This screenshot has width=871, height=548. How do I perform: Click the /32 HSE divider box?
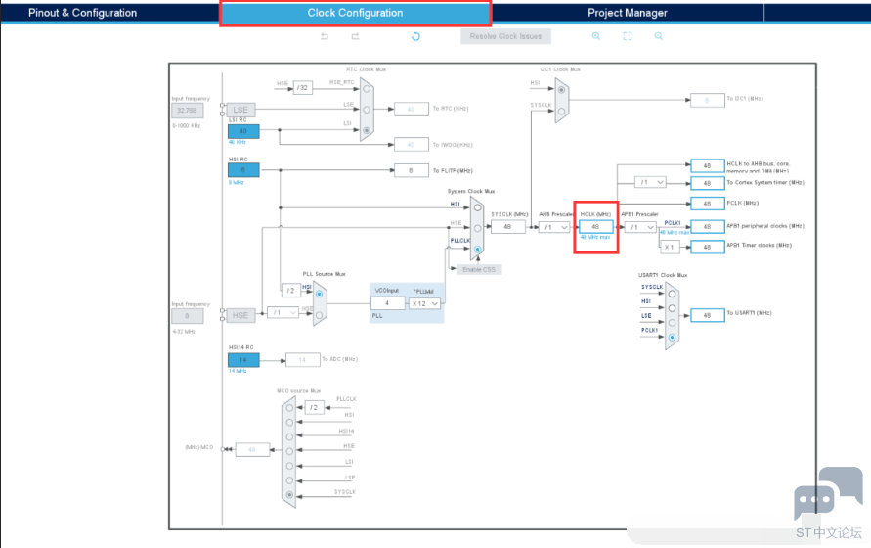coord(303,88)
